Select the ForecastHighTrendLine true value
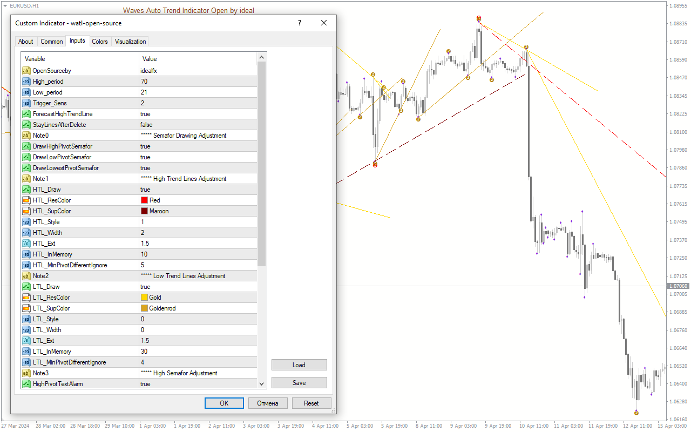 click(x=145, y=114)
